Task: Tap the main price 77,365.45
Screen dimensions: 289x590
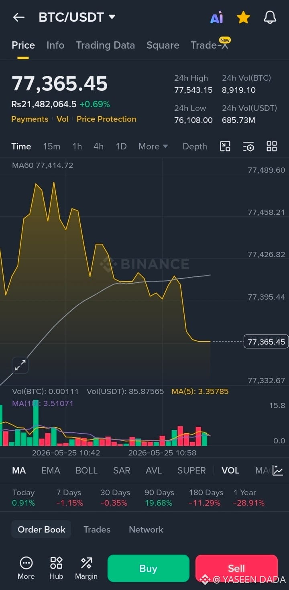Action: (59, 84)
